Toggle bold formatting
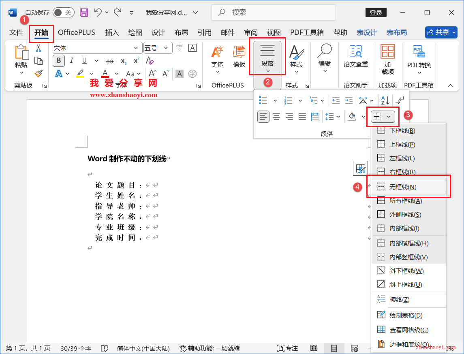The width and height of the screenshot is (464, 354). pyautogui.click(x=59, y=61)
